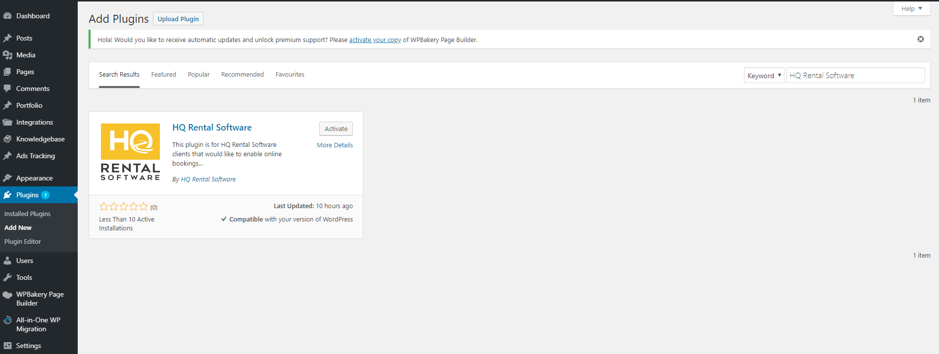939x354 pixels.
Task: Click the Plugins plug icon
Action: pos(7,195)
